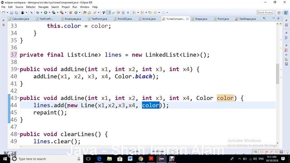Click the Quick Access search field
The width and height of the screenshot is (290, 163).
click(265, 13)
